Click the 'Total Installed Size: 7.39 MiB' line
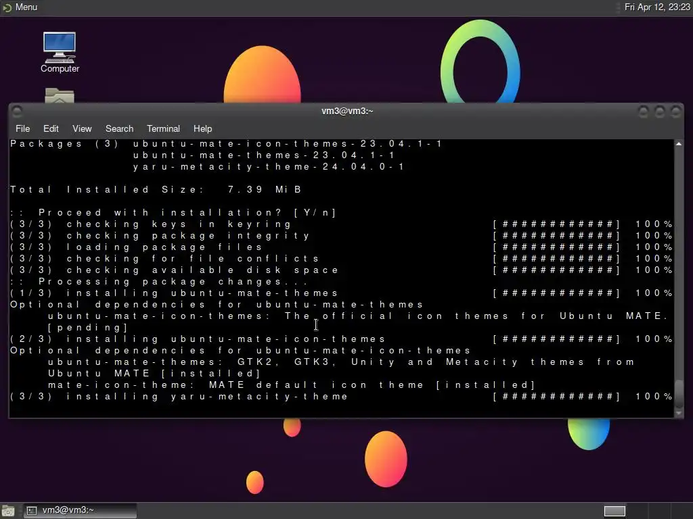The width and height of the screenshot is (693, 519). [x=156, y=190]
